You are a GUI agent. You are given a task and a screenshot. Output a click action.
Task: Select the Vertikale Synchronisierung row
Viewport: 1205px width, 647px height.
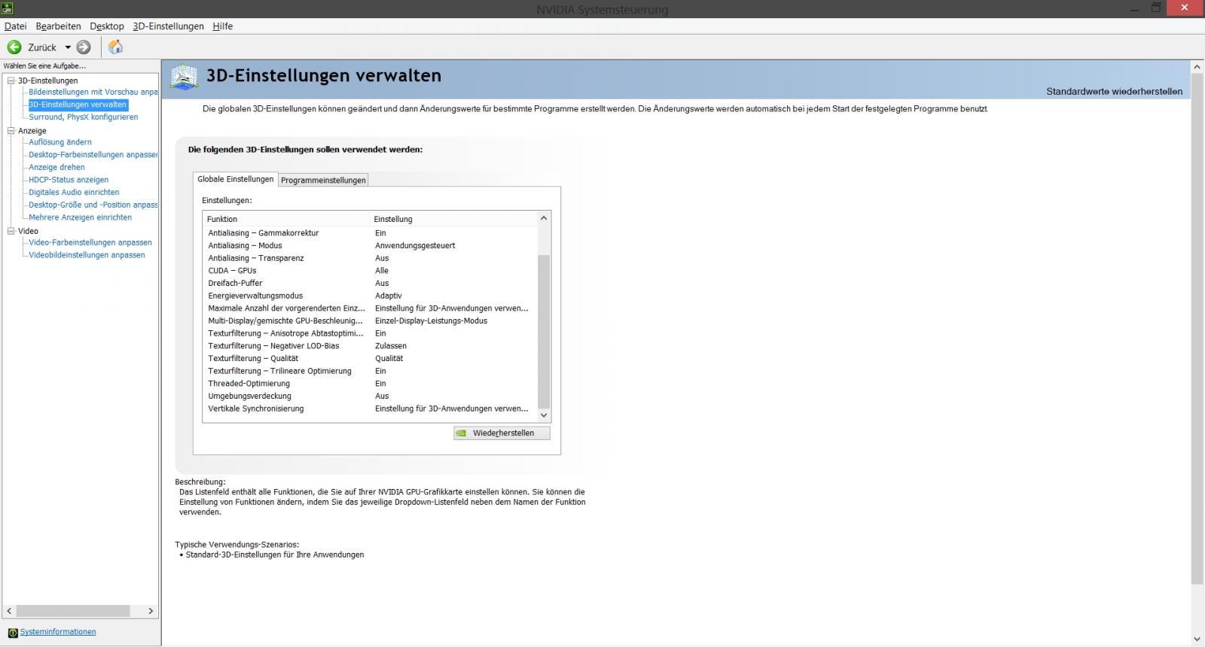pyautogui.click(x=371, y=409)
